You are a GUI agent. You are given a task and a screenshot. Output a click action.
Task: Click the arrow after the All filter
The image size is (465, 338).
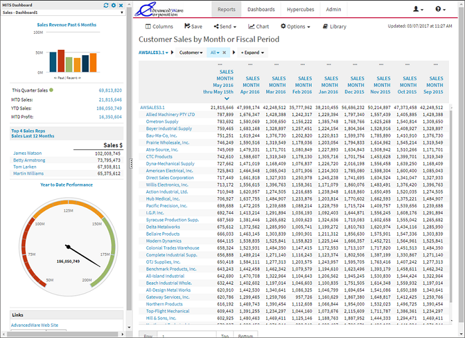(234, 52)
